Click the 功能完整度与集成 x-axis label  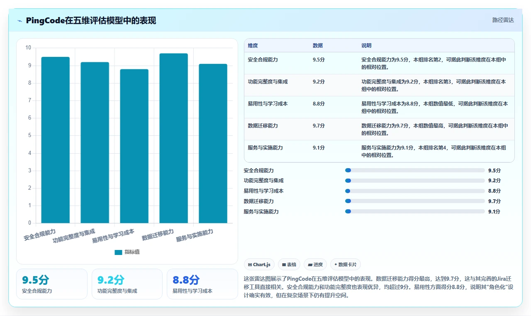(74, 235)
